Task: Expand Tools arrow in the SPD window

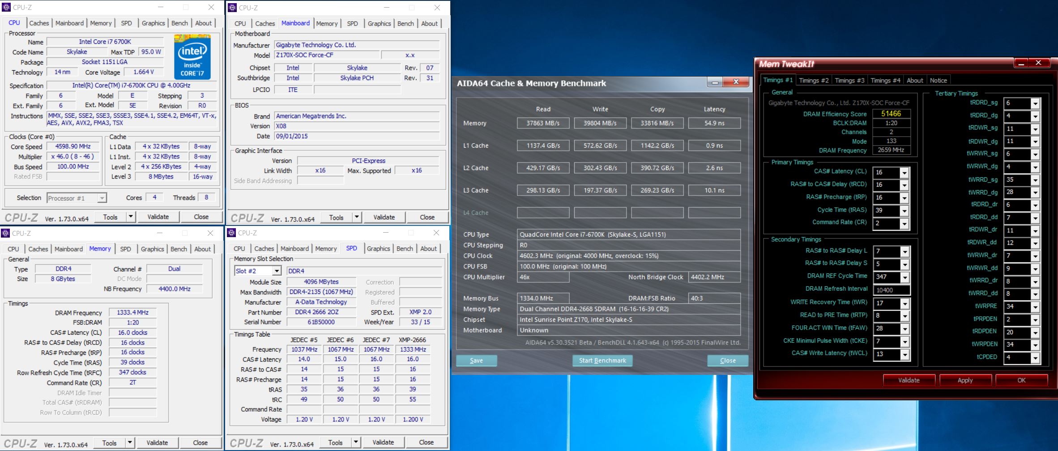Action: pos(356,442)
